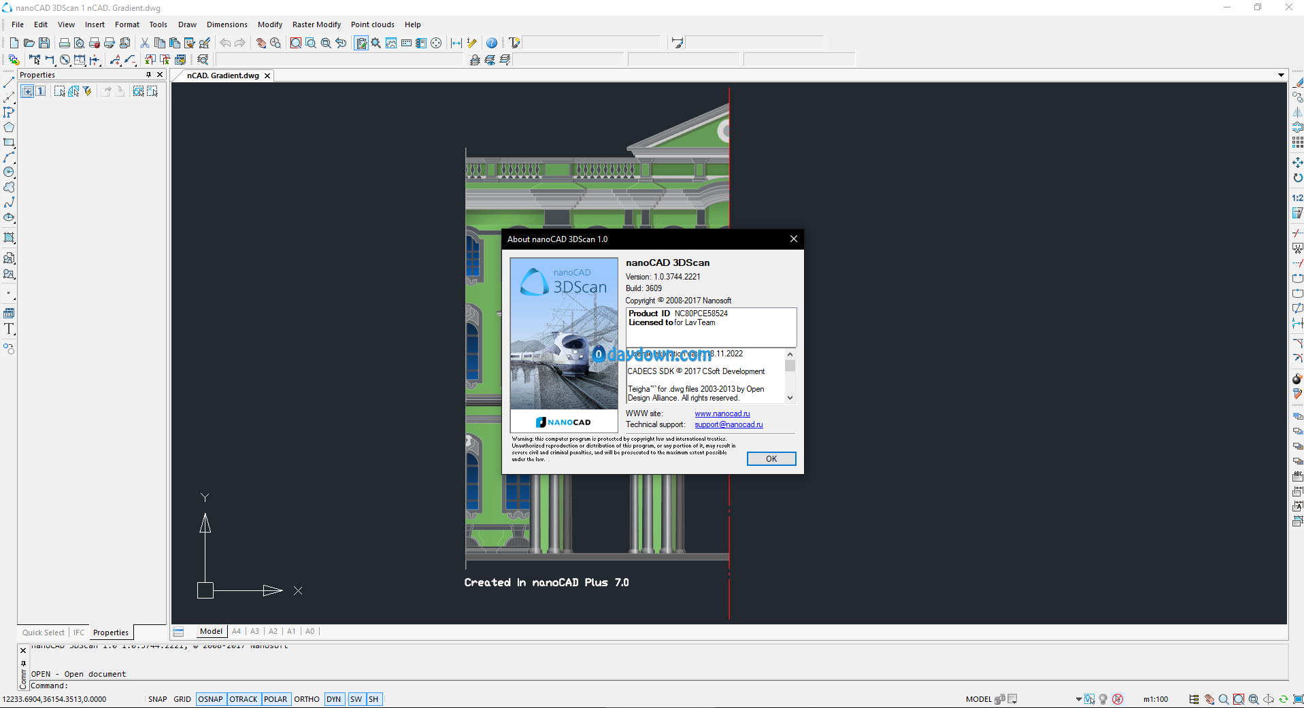Select the Arc draw tool

pyautogui.click(x=9, y=157)
